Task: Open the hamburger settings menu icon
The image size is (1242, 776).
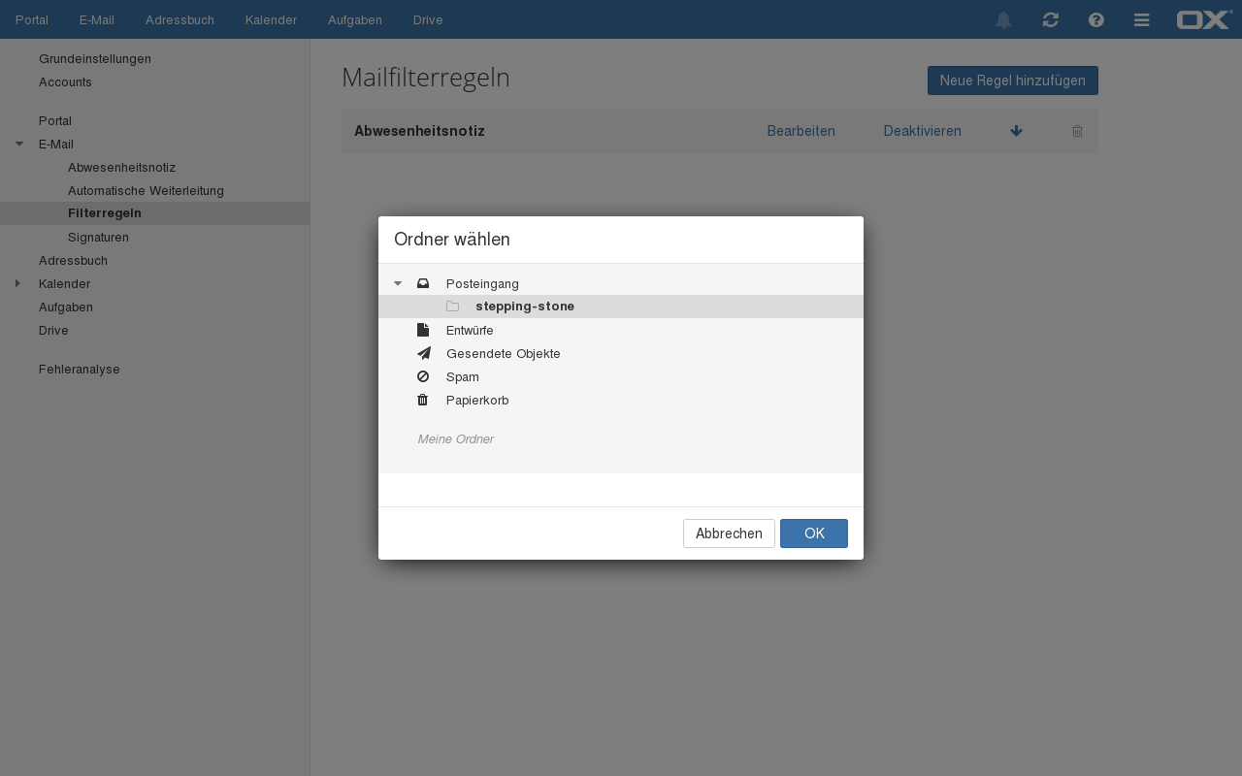Action: coord(1142,20)
